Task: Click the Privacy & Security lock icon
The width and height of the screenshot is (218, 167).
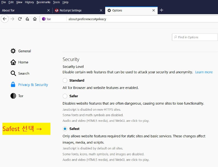Action: click(13, 84)
